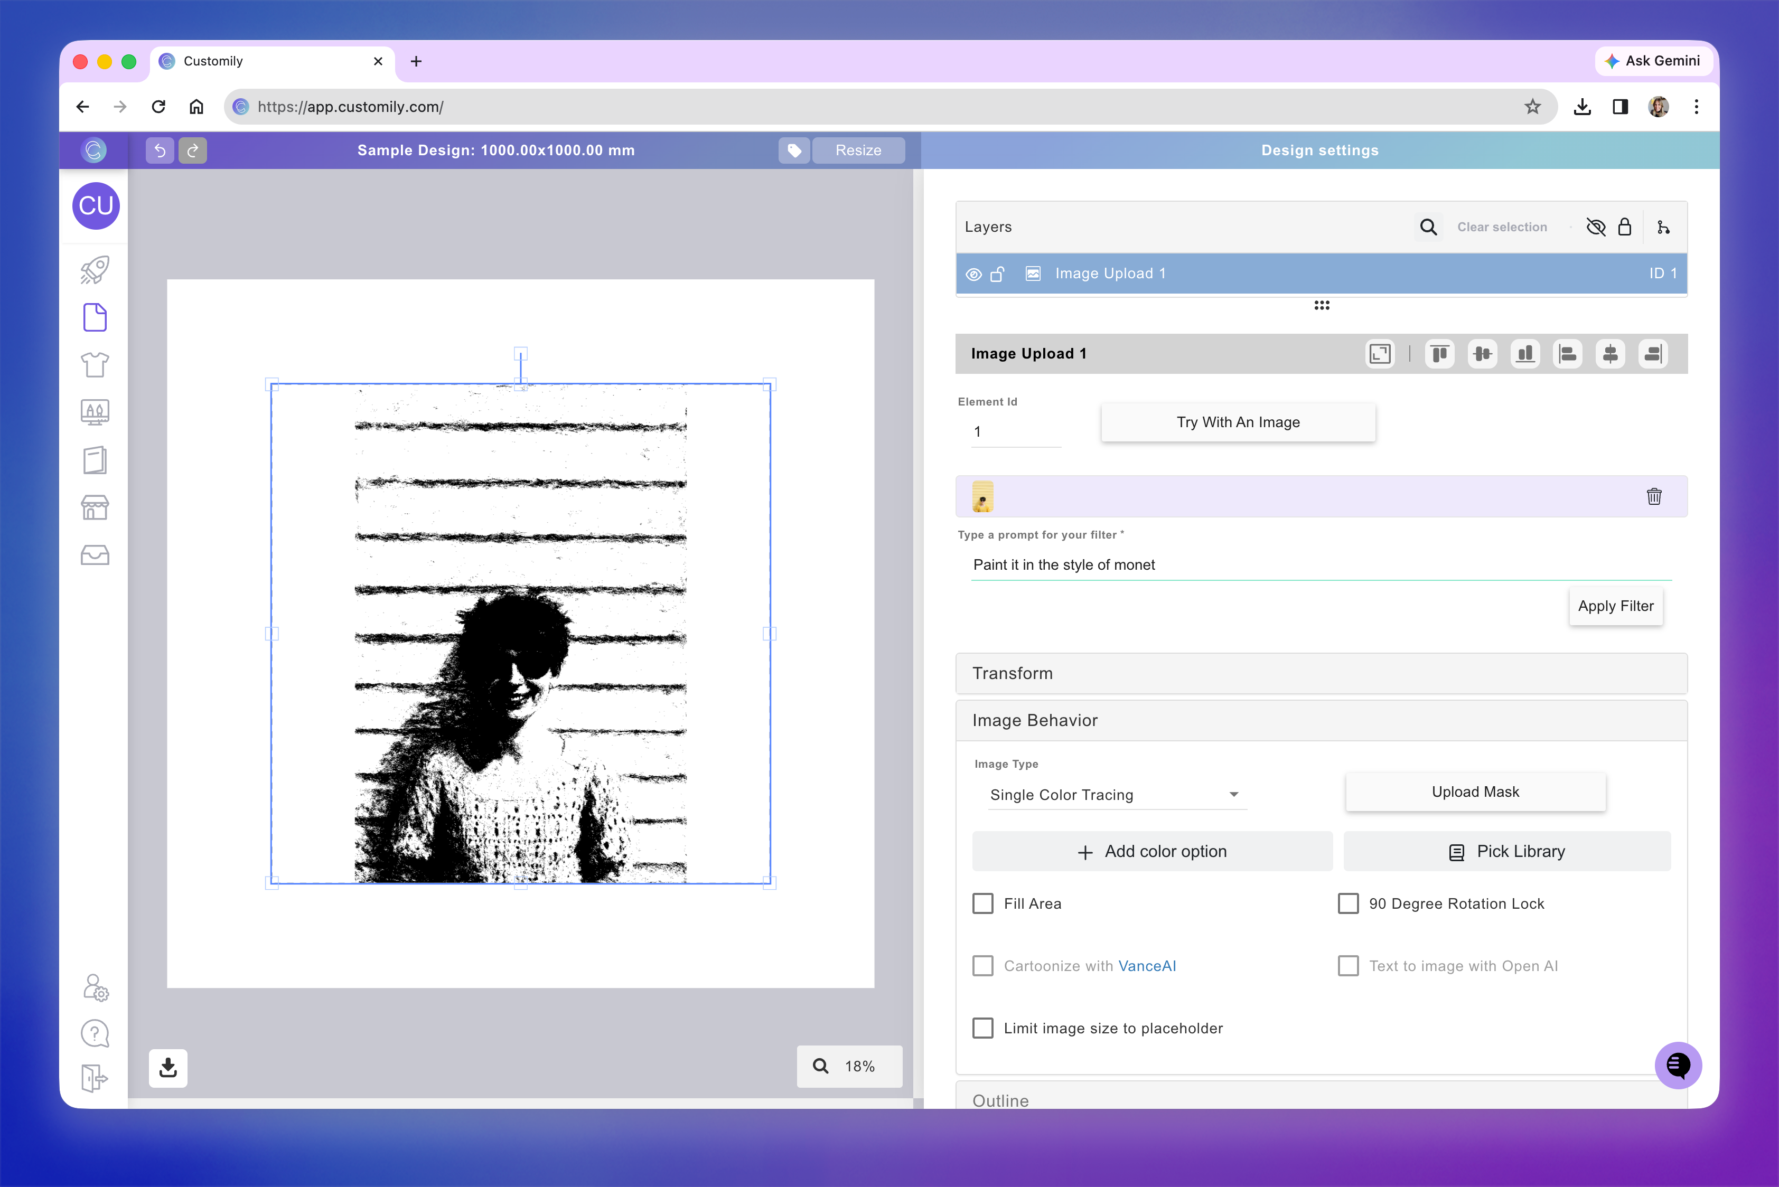Click the Resize button
Image resolution: width=1779 pixels, height=1187 pixels.
coord(858,150)
